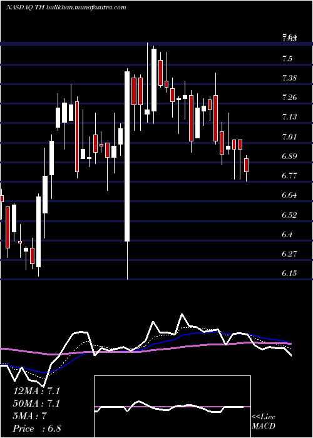Select the 5MA : 7 readout
313x438 pixels.
29,416
